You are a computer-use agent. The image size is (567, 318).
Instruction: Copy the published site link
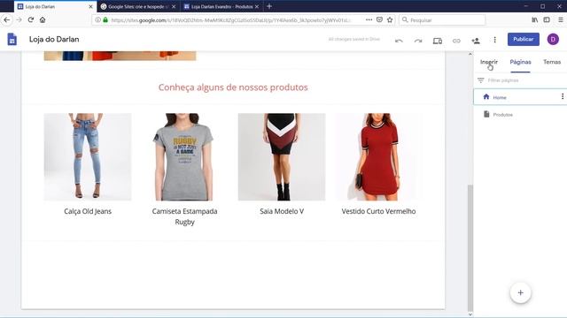[457, 41]
